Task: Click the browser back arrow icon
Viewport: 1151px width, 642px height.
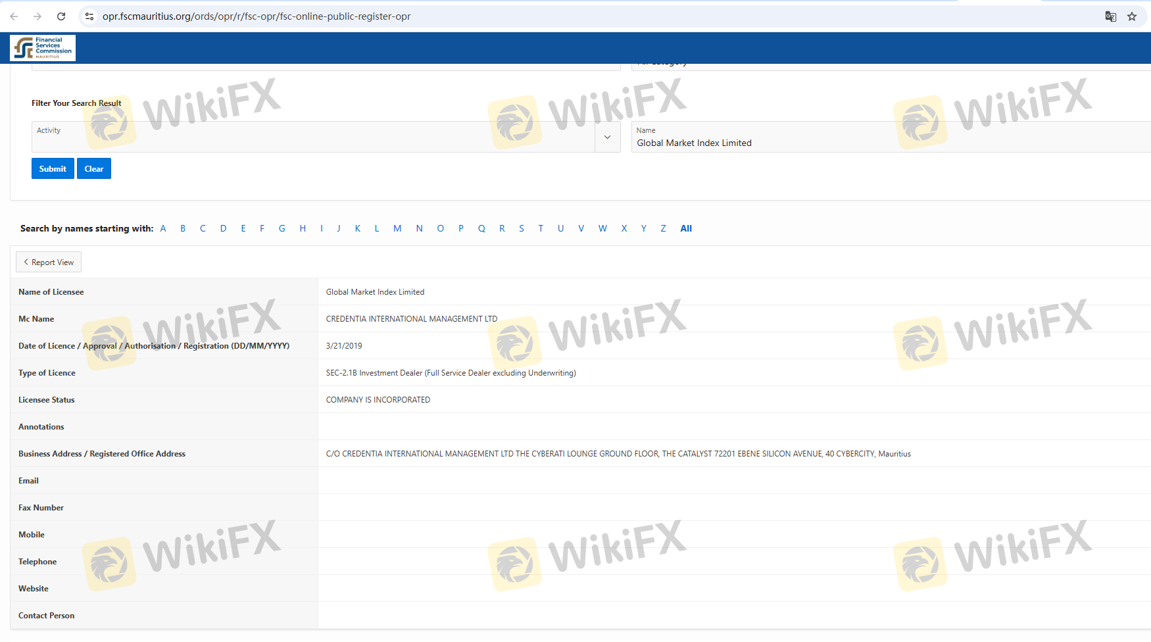Action: click(x=14, y=16)
